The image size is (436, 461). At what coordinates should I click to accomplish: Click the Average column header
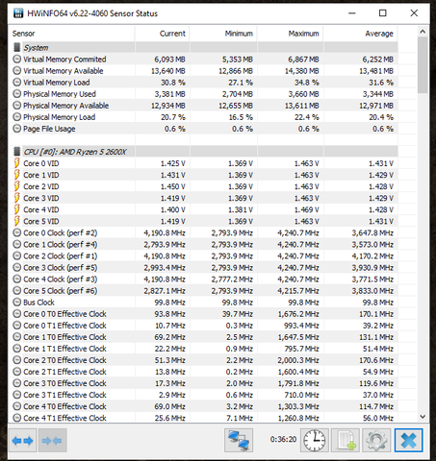tap(360, 34)
